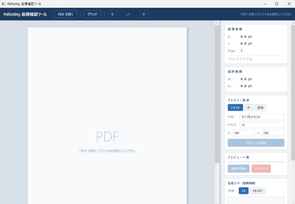Screen dimensions: 295x204
Task: Maximize the PdfUtility window
Action: coord(277,4)
